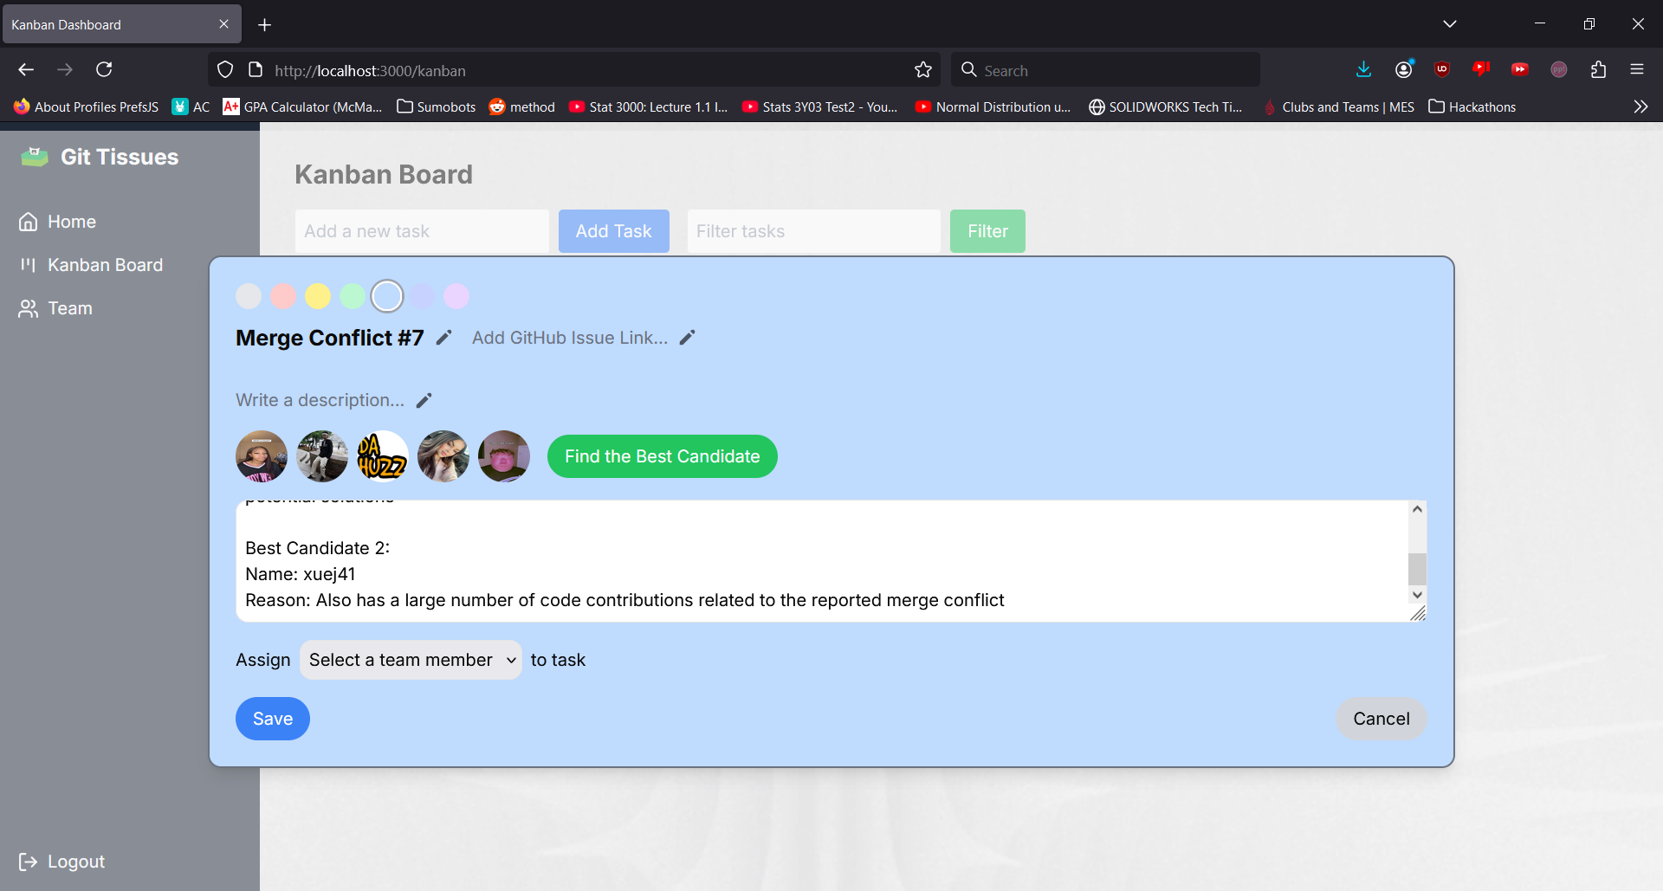1663x891 pixels.
Task: Click the pencil icon beside Merge Conflict #7
Action: coord(443,338)
